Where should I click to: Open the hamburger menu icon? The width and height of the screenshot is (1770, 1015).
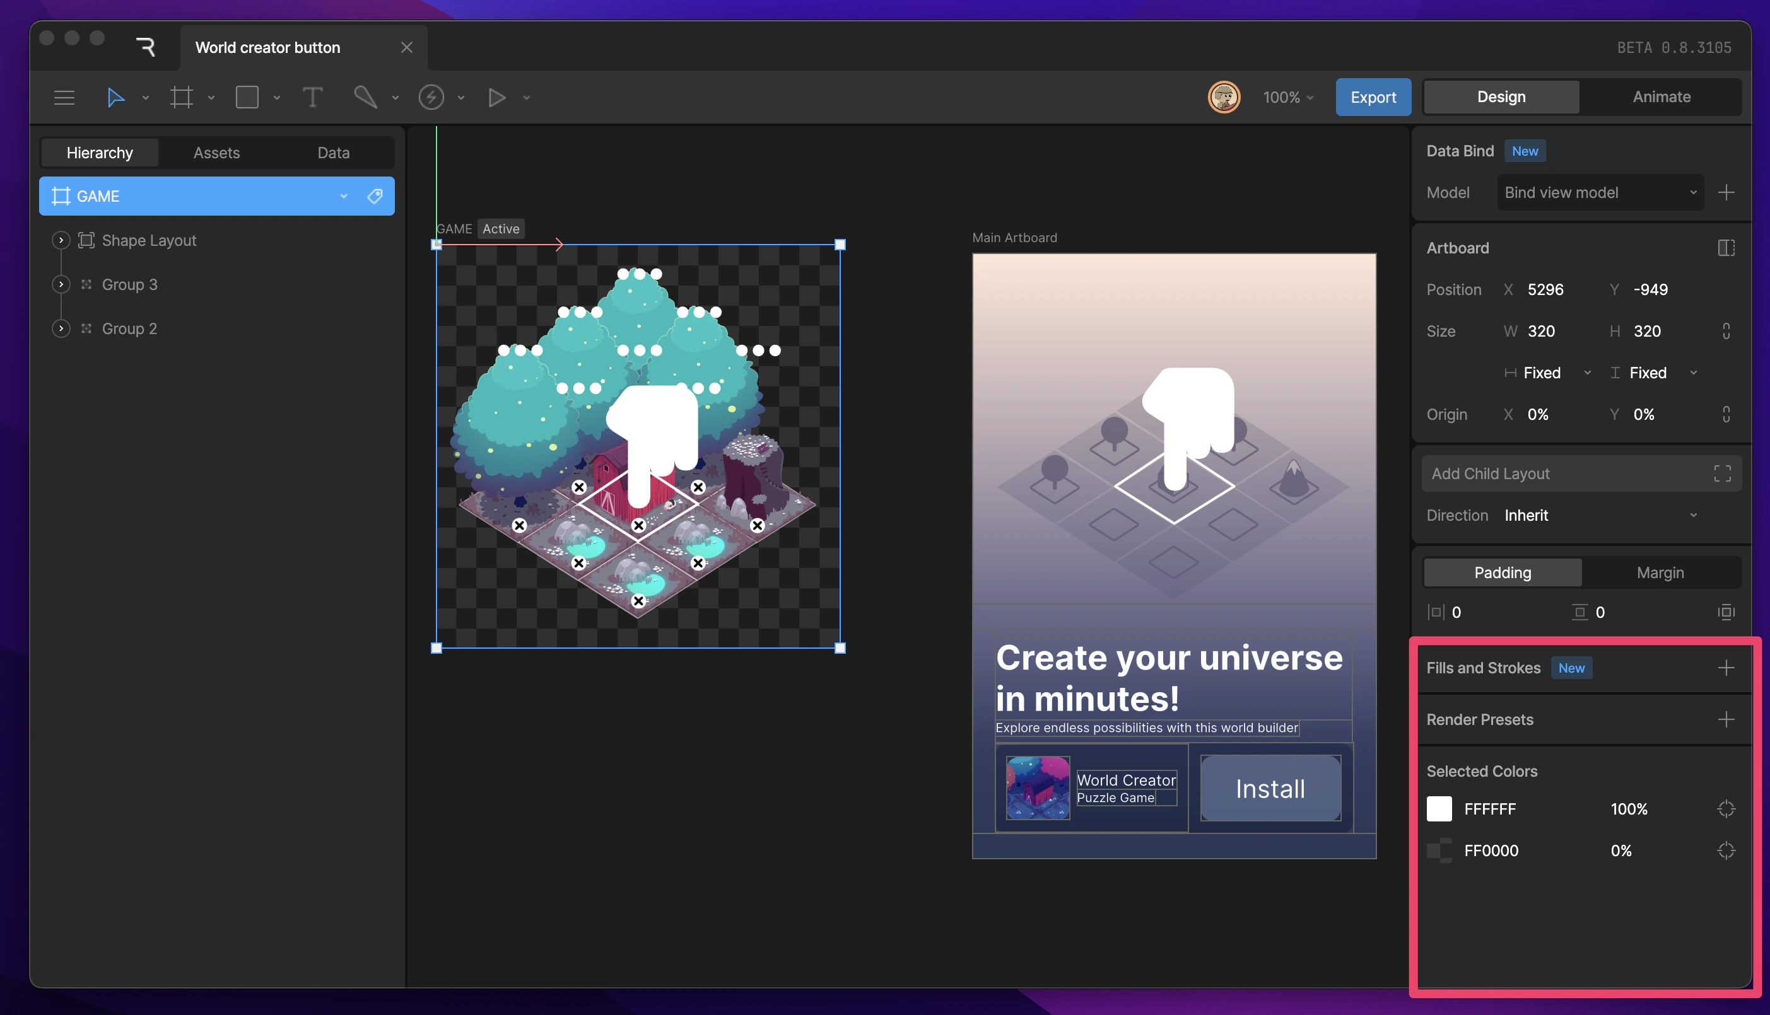coord(64,98)
